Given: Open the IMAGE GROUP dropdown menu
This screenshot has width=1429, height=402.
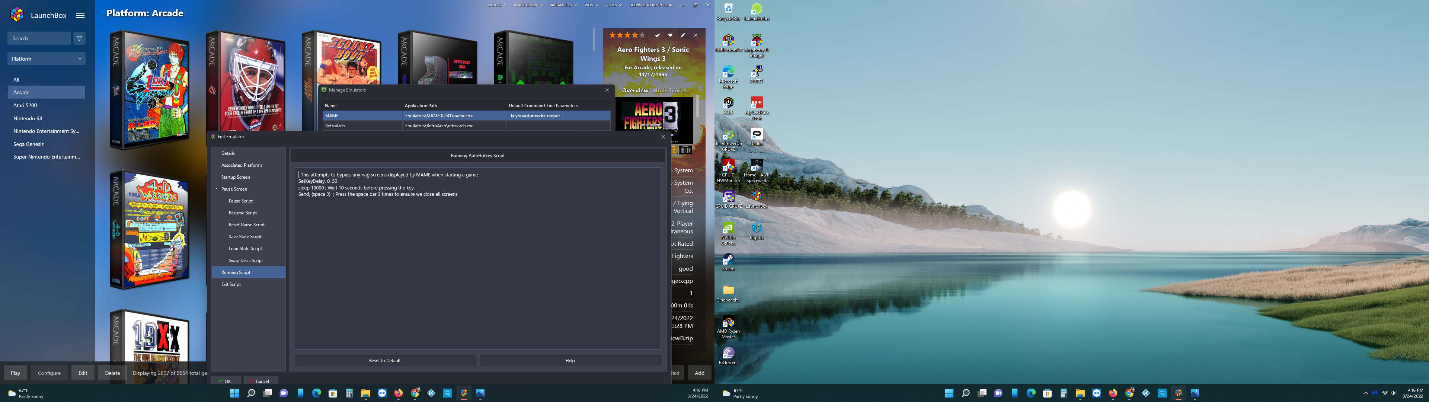Looking at the screenshot, I should pos(529,5).
